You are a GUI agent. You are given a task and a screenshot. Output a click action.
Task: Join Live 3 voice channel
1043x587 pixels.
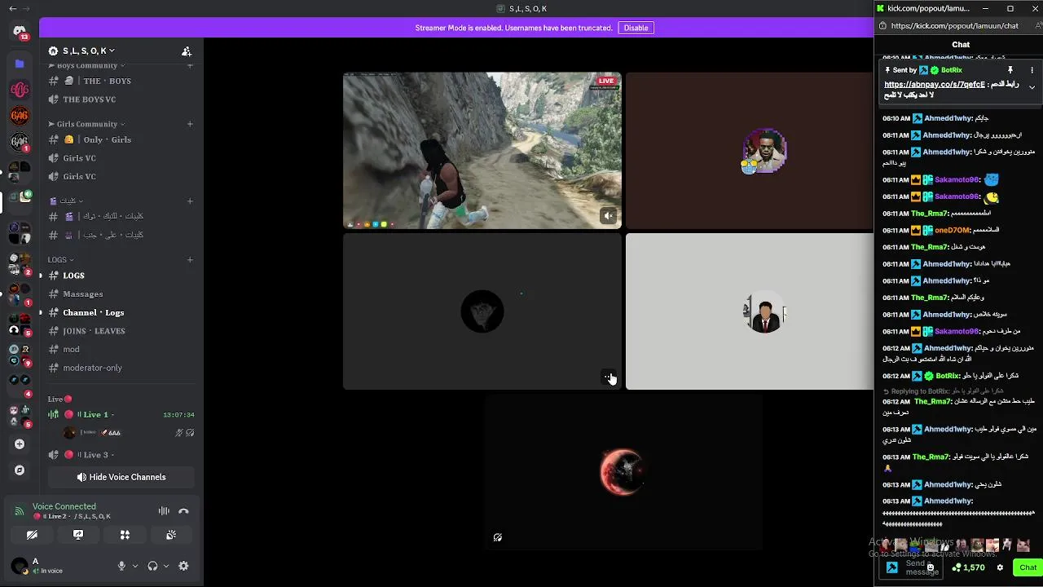click(x=121, y=455)
